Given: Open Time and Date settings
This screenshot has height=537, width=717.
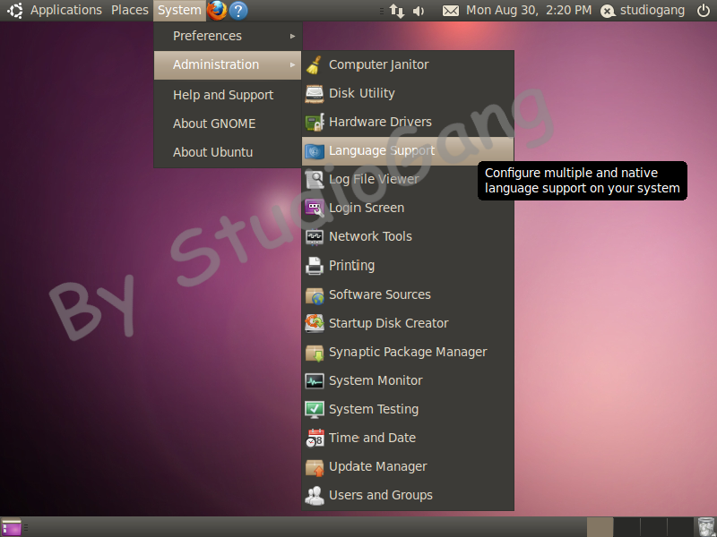Looking at the screenshot, I should pyautogui.click(x=408, y=438).
